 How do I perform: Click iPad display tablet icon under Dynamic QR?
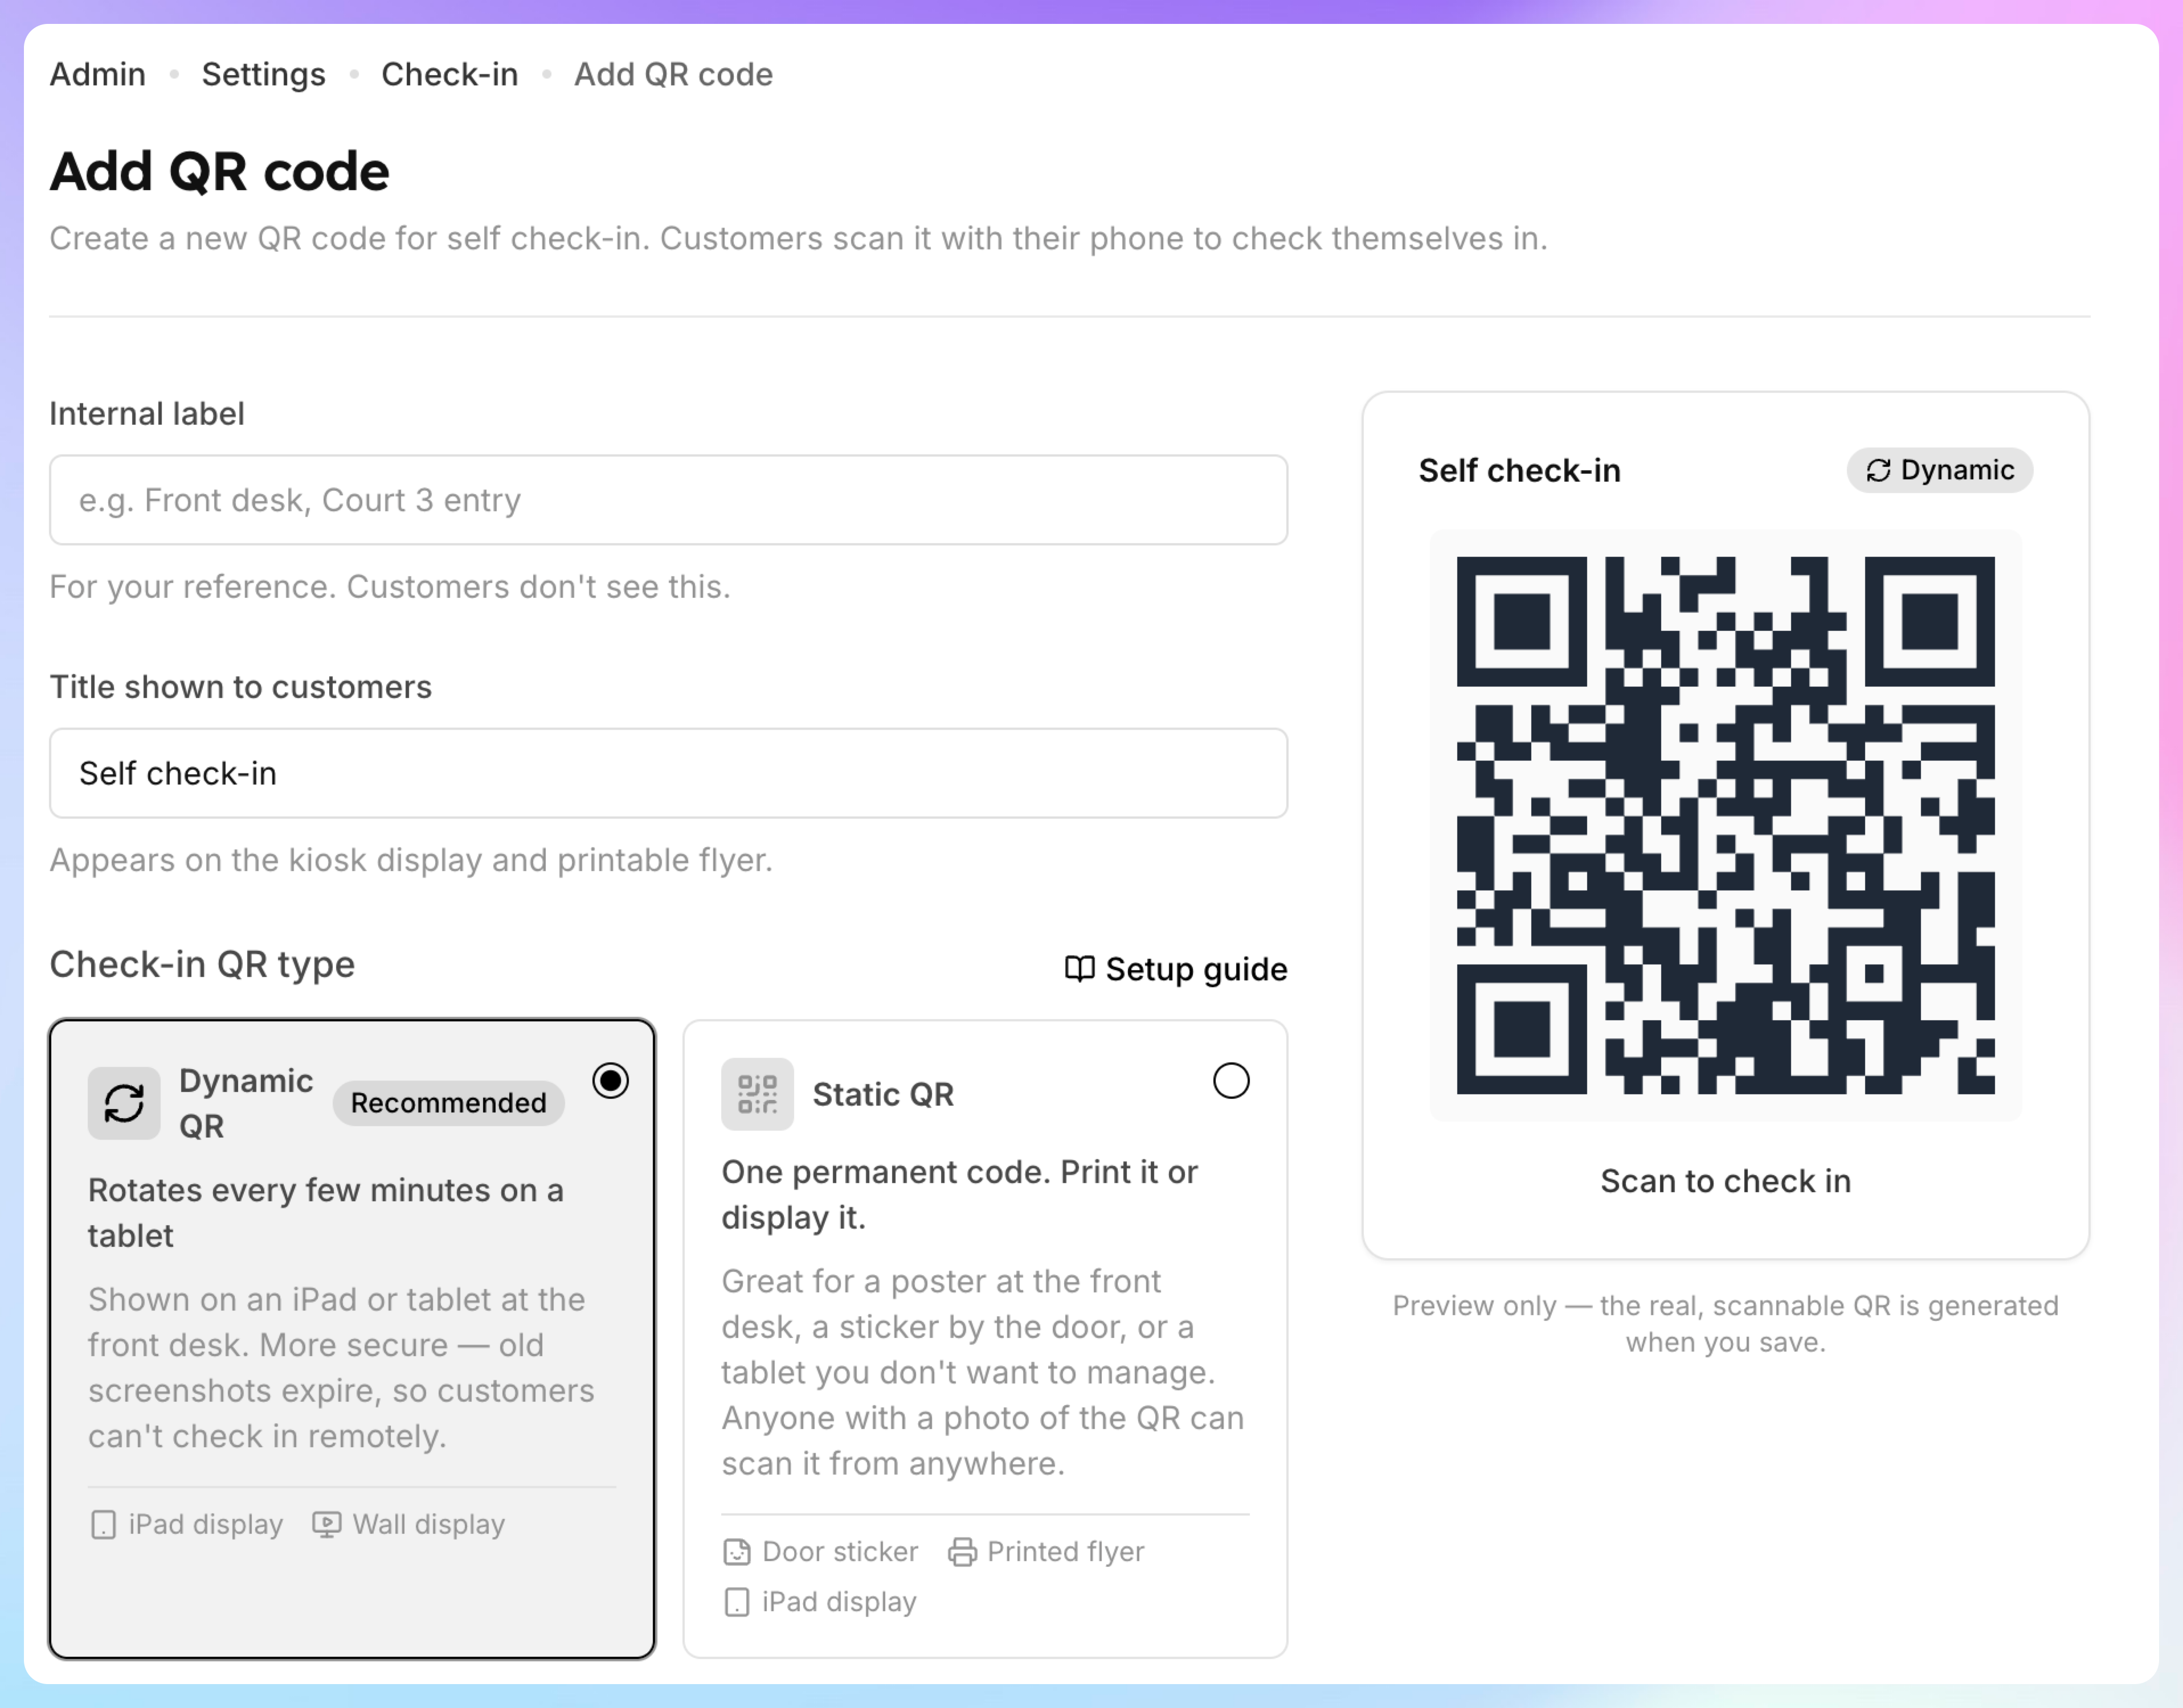pyautogui.click(x=103, y=1525)
